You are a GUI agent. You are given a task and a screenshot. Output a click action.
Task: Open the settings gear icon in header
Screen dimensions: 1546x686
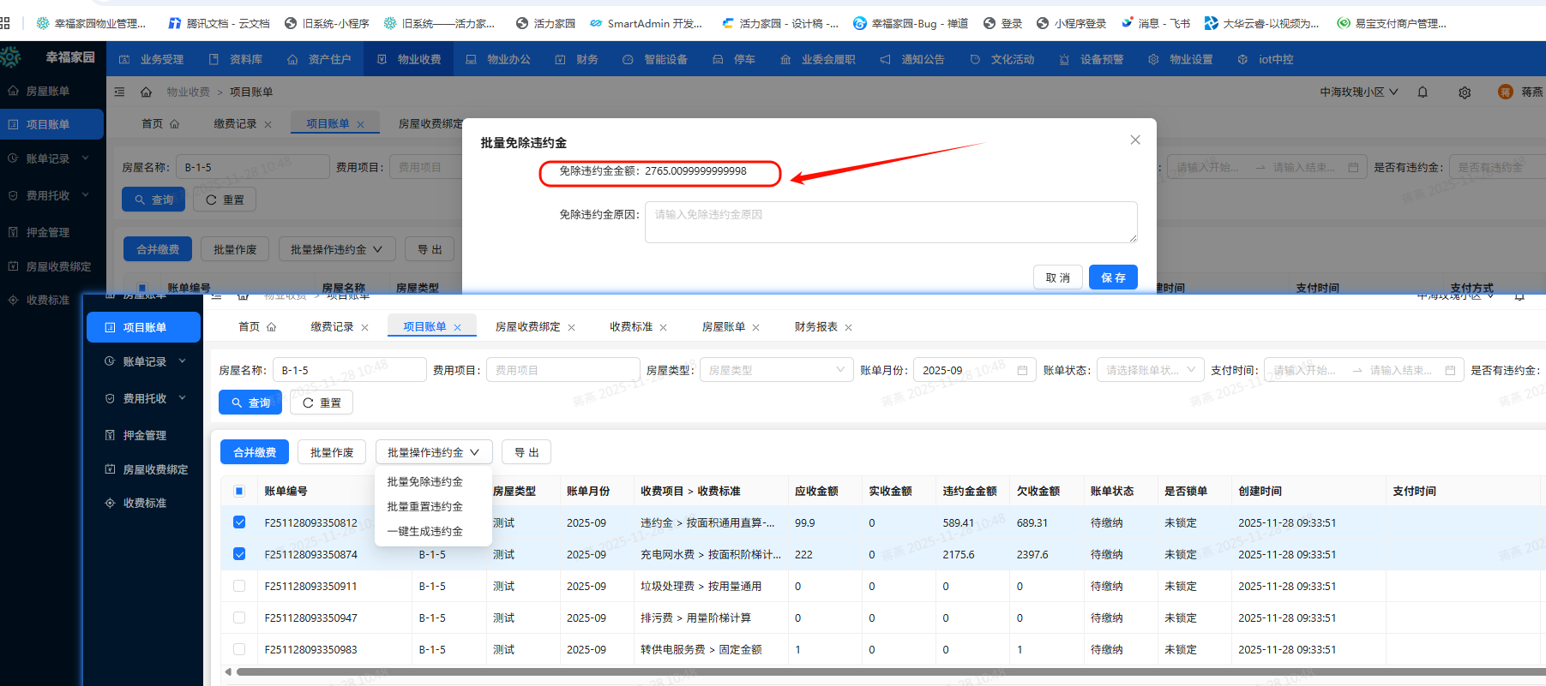tap(1465, 92)
